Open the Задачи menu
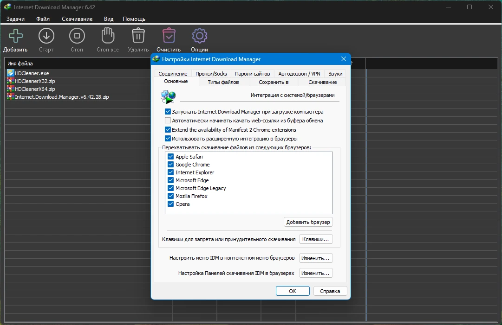502x325 pixels. coord(15,19)
